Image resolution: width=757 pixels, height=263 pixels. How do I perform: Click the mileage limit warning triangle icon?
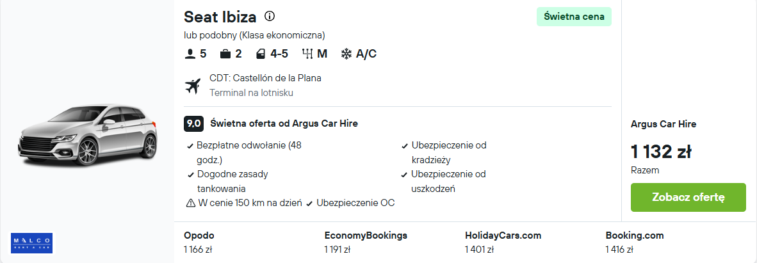click(x=190, y=203)
